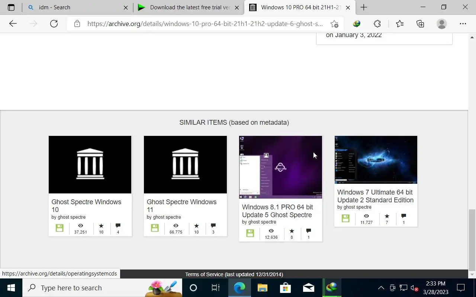This screenshot has width=476, height=297.
Task: Open Terms of Service footer link
Action: 234,274
